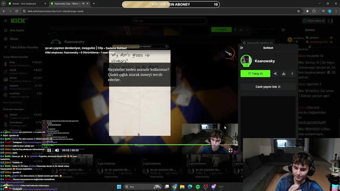Open OBS Studio from taskbar
The width and height of the screenshot is (340, 191).
[206, 187]
